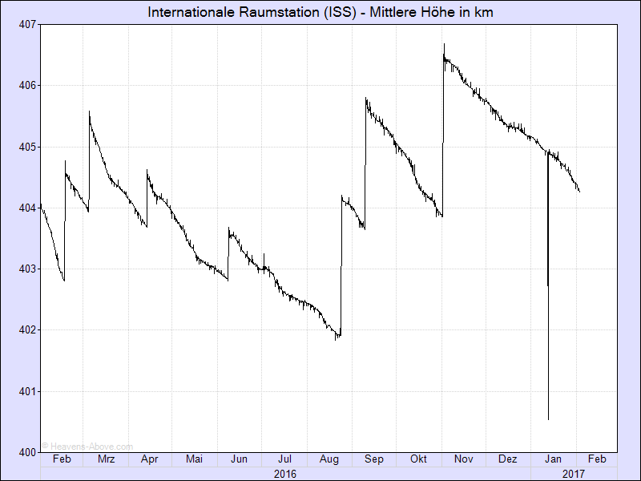Click the 2016 year label
The image size is (641, 481).
click(284, 474)
